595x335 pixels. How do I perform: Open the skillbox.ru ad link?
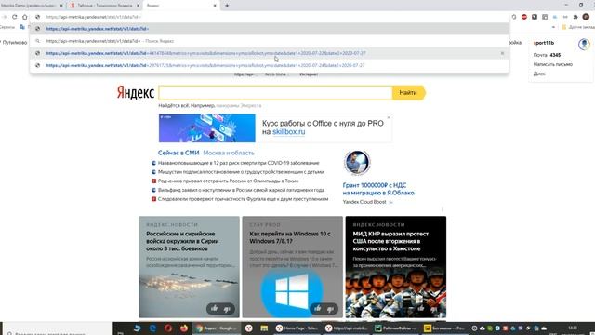[x=288, y=132]
